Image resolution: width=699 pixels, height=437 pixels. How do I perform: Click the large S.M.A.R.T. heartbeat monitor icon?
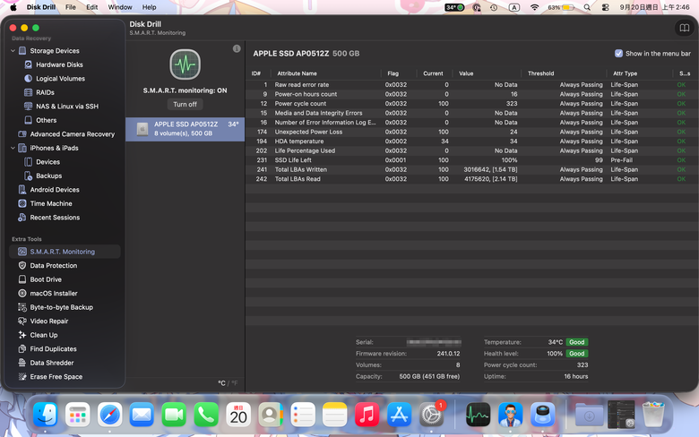tap(185, 64)
